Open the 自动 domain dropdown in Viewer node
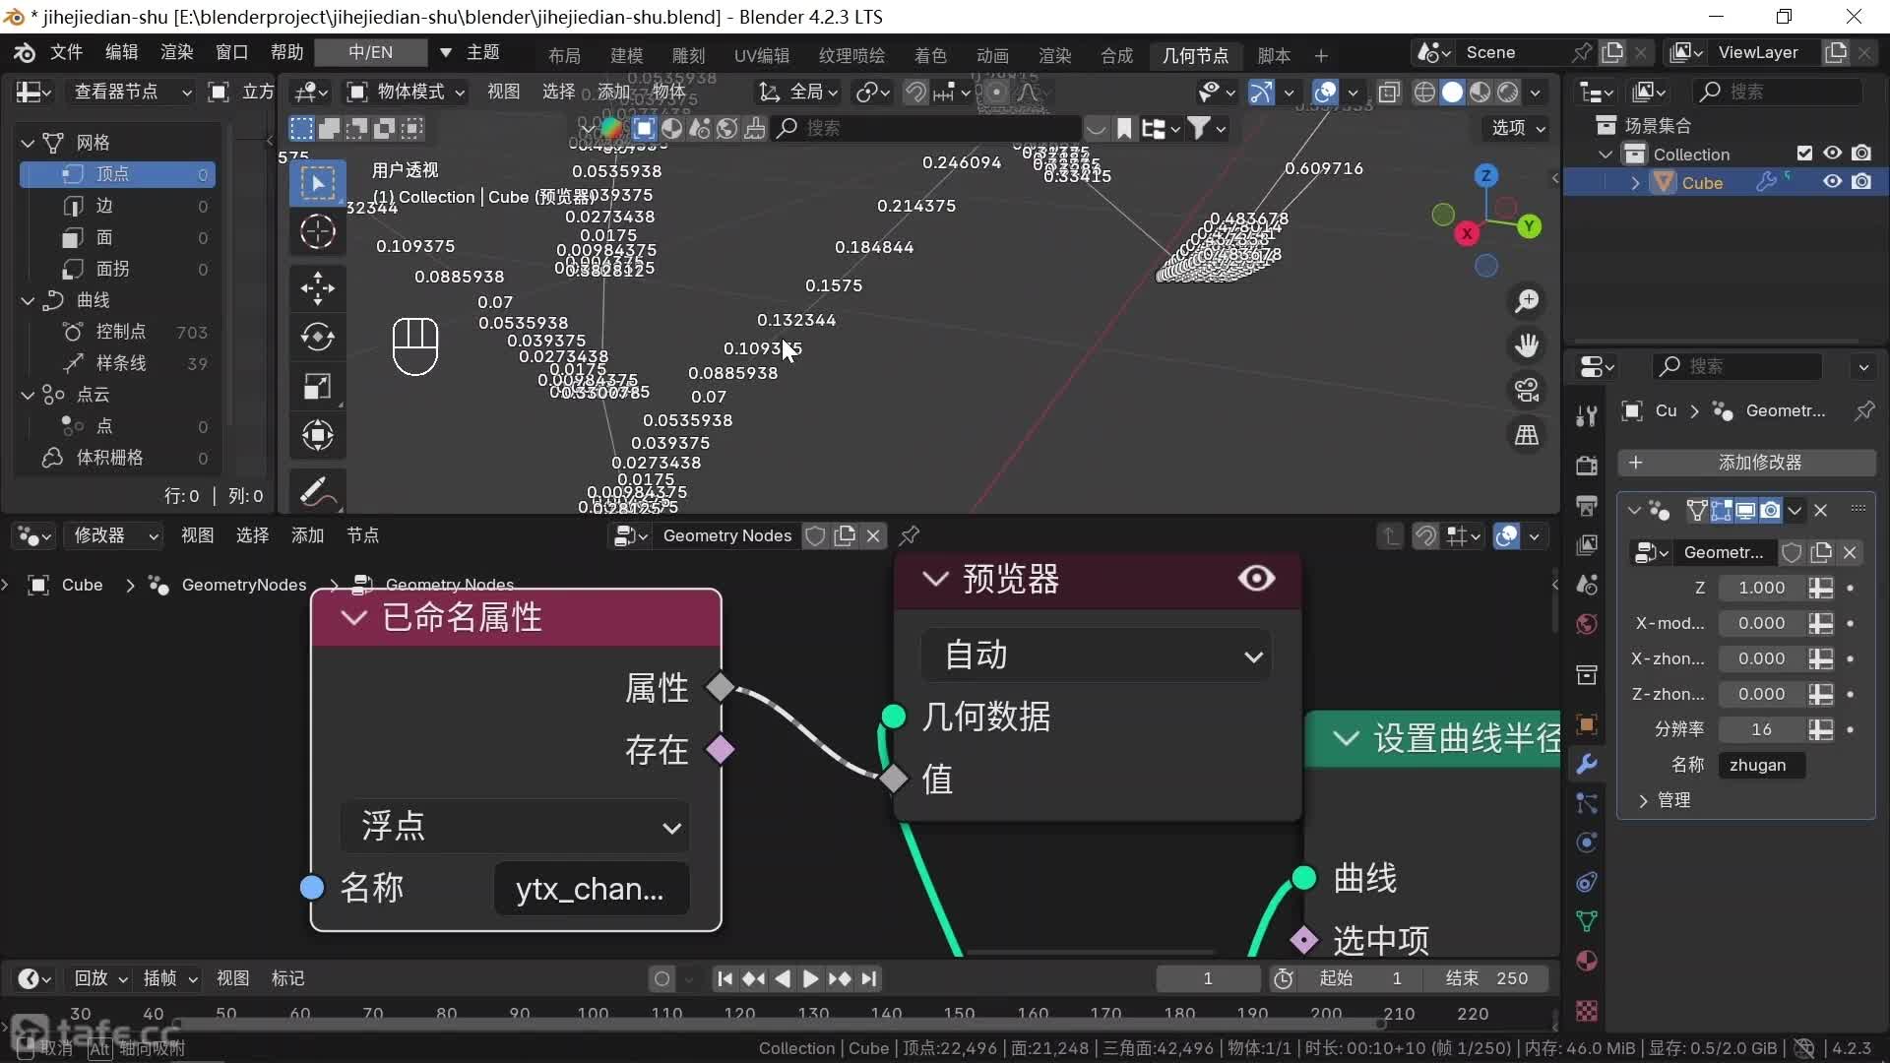The height and width of the screenshot is (1063, 1890). point(1097,656)
